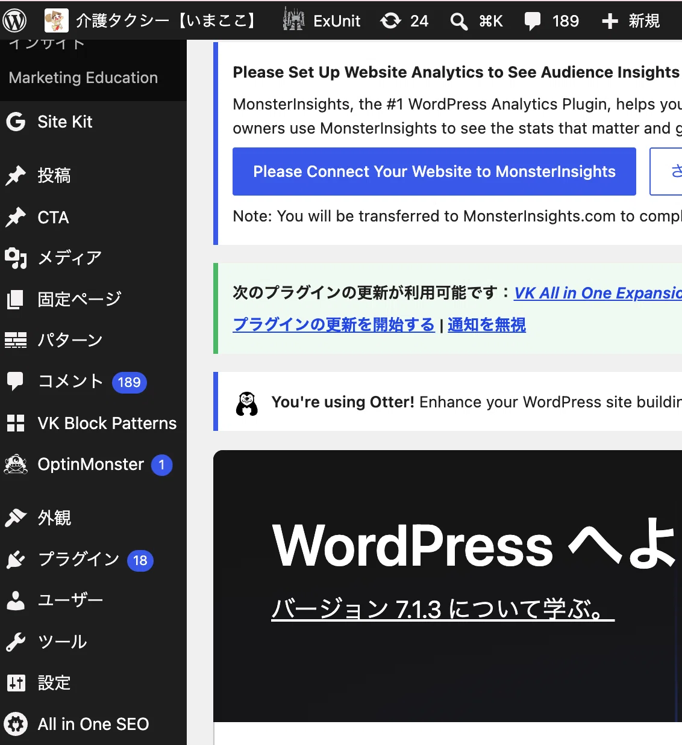Click the ExUnit label in admin bar
Screen dimensions: 682x745
point(337,22)
